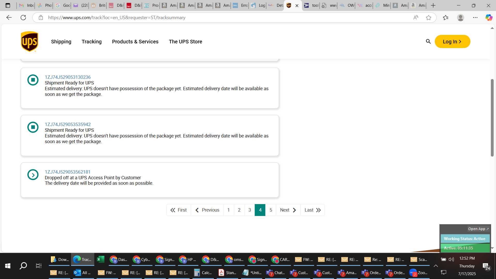Image resolution: width=496 pixels, height=279 pixels.
Task: Click Open App in status widget
Action: click(478, 229)
